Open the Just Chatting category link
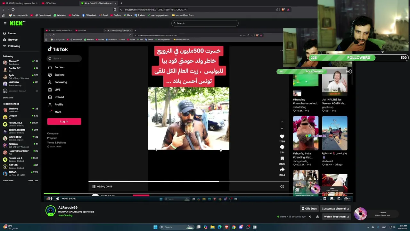 [65, 216]
